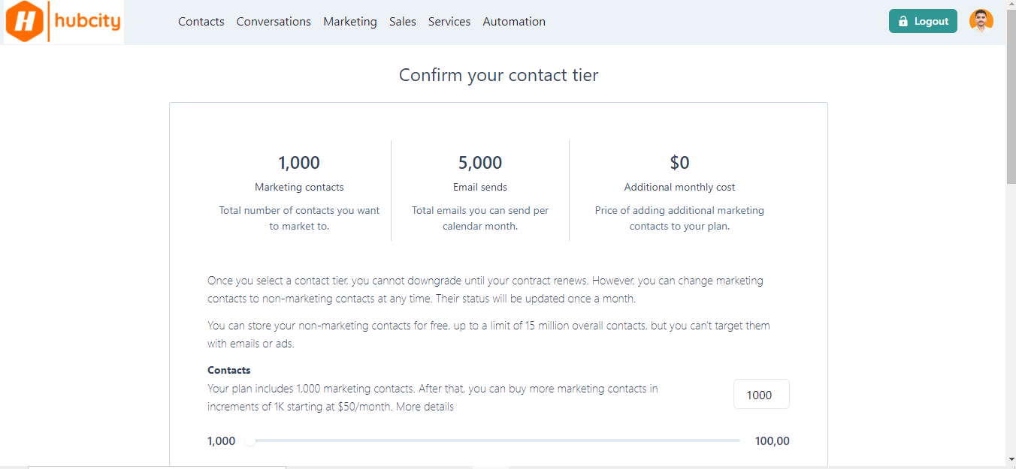Open the user profile avatar

981,21
